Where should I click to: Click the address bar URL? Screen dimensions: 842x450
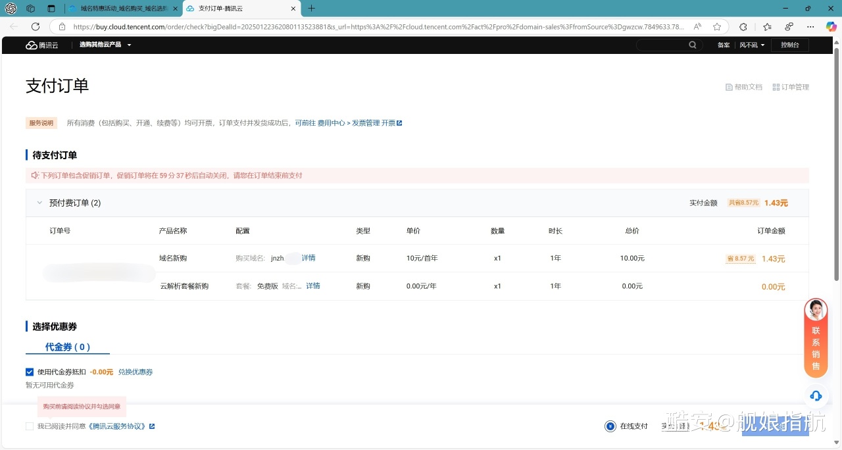pyautogui.click(x=378, y=27)
